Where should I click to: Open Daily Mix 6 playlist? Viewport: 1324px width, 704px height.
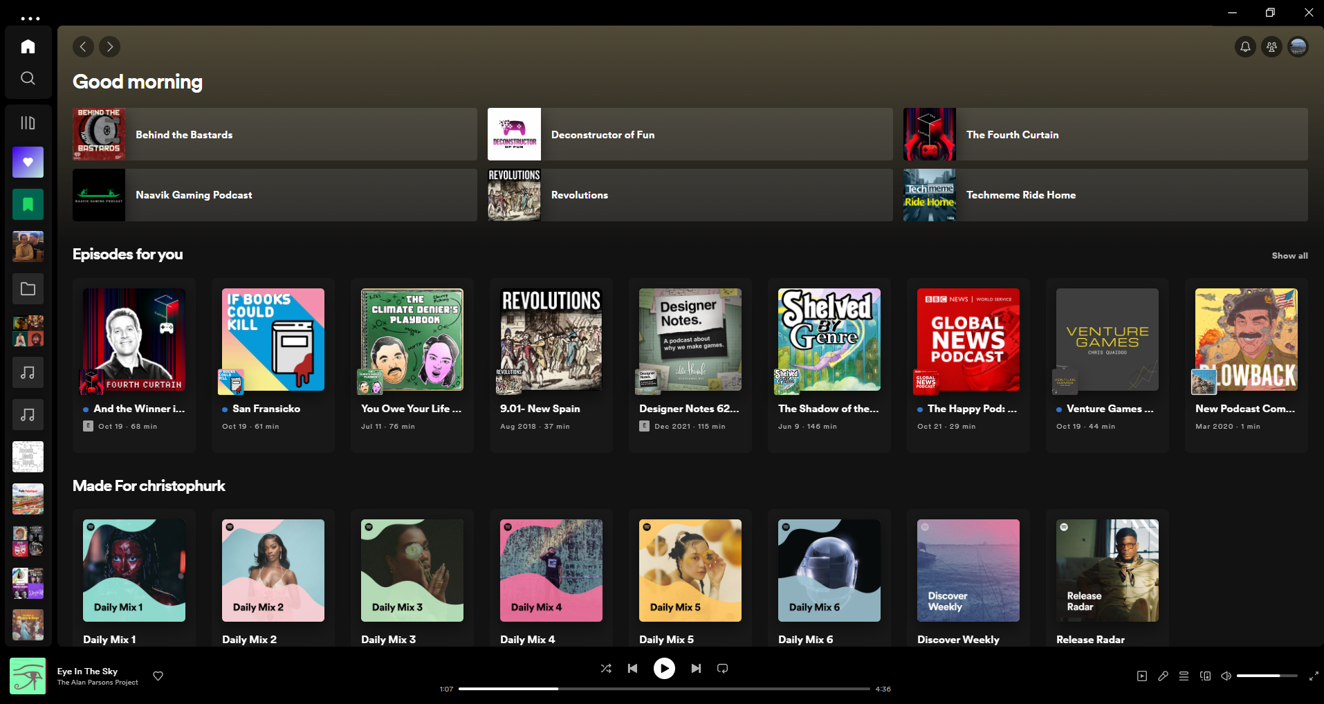click(829, 578)
